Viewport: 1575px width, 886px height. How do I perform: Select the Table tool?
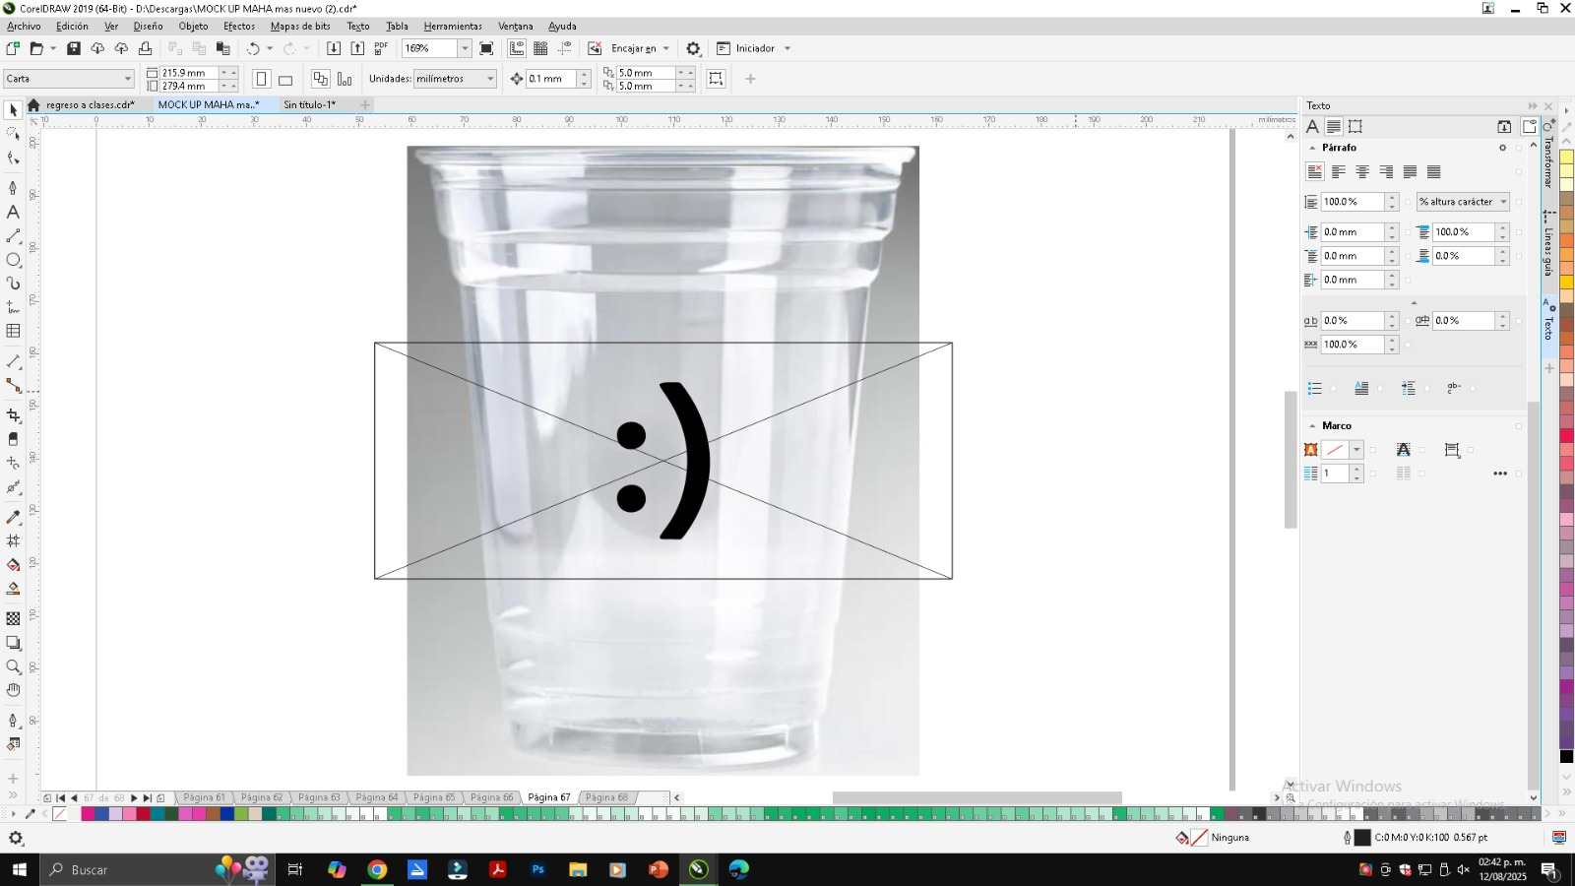(x=13, y=331)
